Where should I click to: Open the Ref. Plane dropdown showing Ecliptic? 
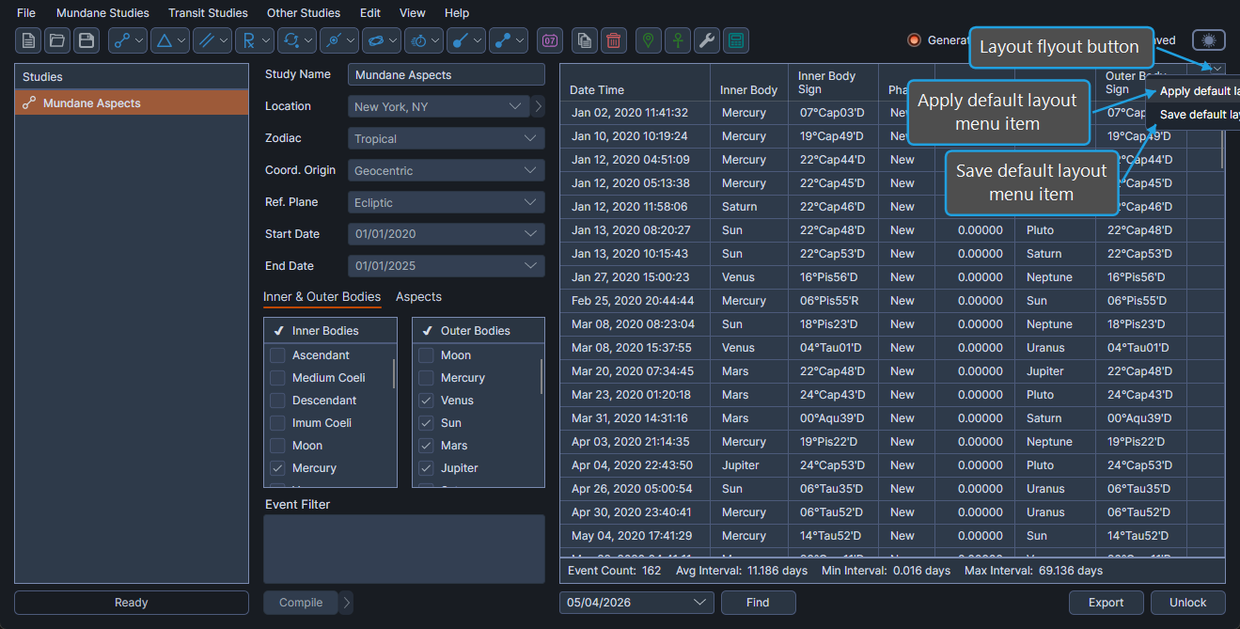click(x=447, y=202)
